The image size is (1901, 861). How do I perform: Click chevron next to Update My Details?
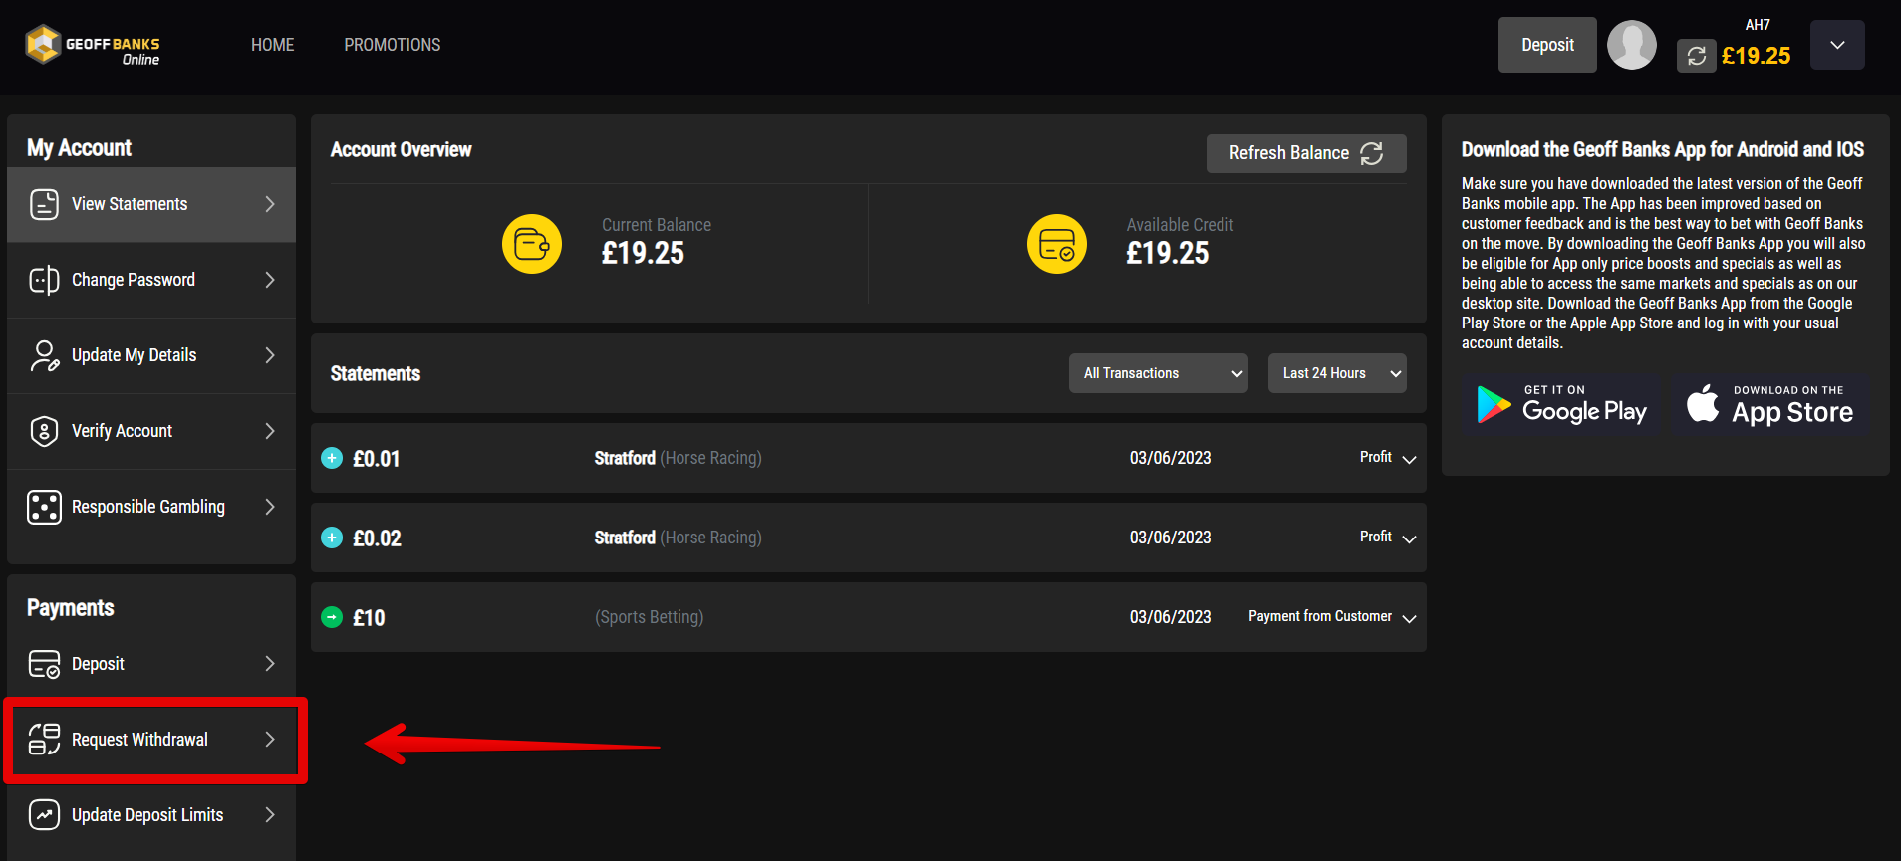pos(270,355)
